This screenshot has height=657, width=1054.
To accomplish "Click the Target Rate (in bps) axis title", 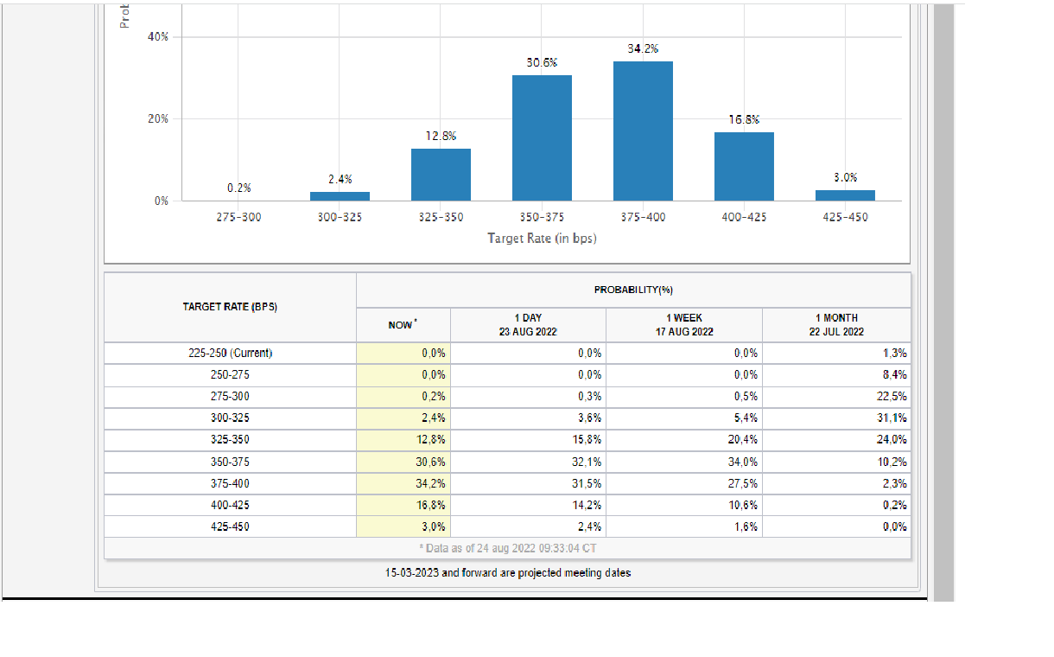I will [542, 238].
